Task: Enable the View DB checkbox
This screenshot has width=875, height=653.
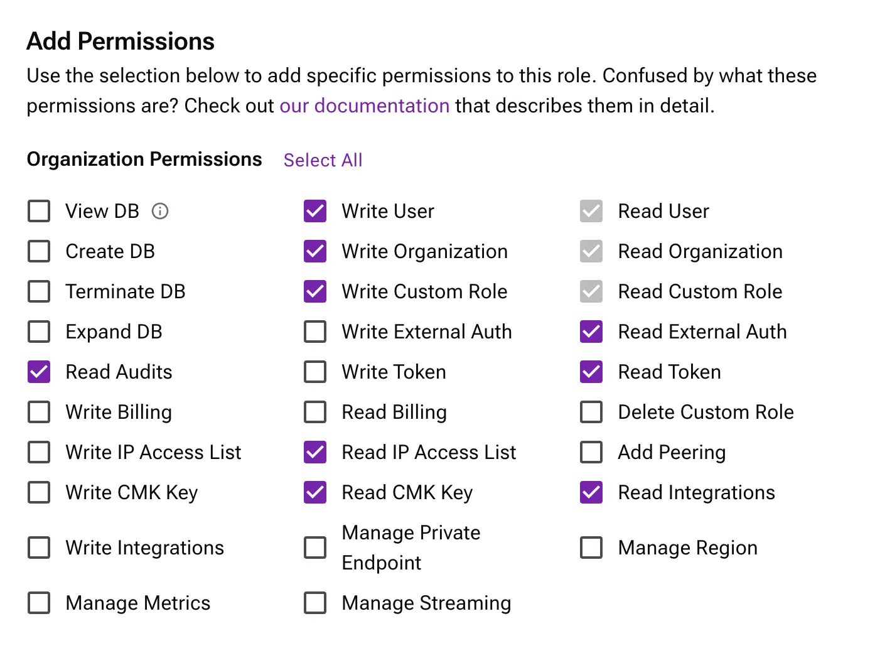Action: click(39, 211)
